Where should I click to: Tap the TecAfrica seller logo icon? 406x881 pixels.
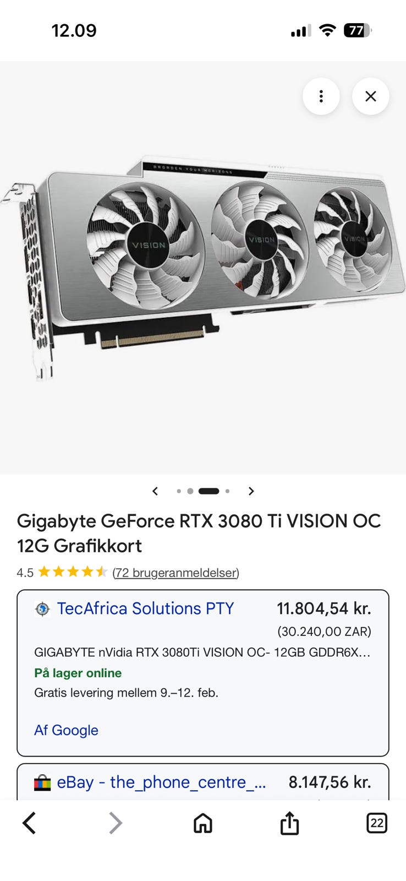pyautogui.click(x=42, y=609)
